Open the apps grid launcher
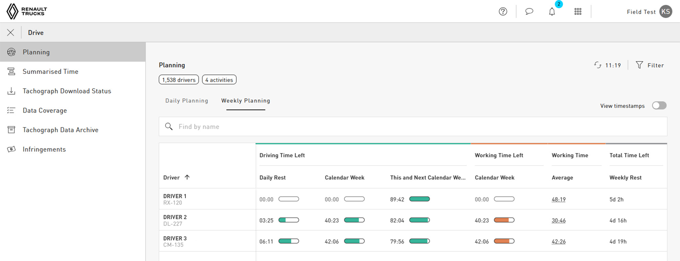 pyautogui.click(x=578, y=12)
